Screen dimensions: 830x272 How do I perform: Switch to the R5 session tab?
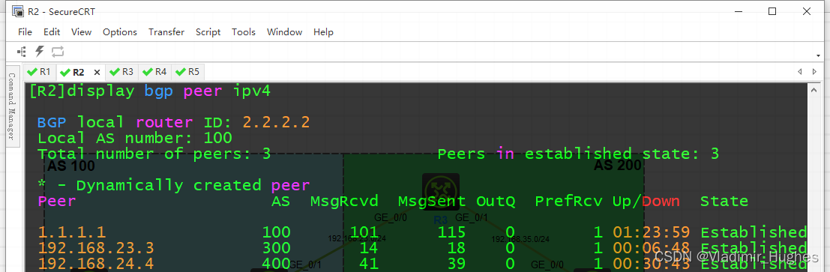(188, 72)
